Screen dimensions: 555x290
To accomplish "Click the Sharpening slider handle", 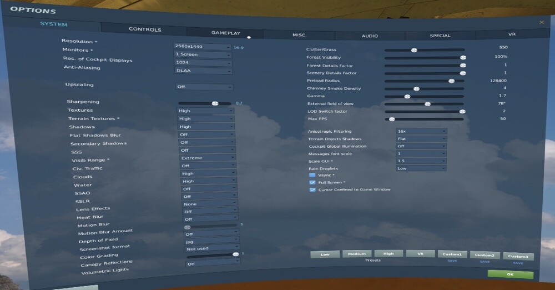I will tap(215, 103).
